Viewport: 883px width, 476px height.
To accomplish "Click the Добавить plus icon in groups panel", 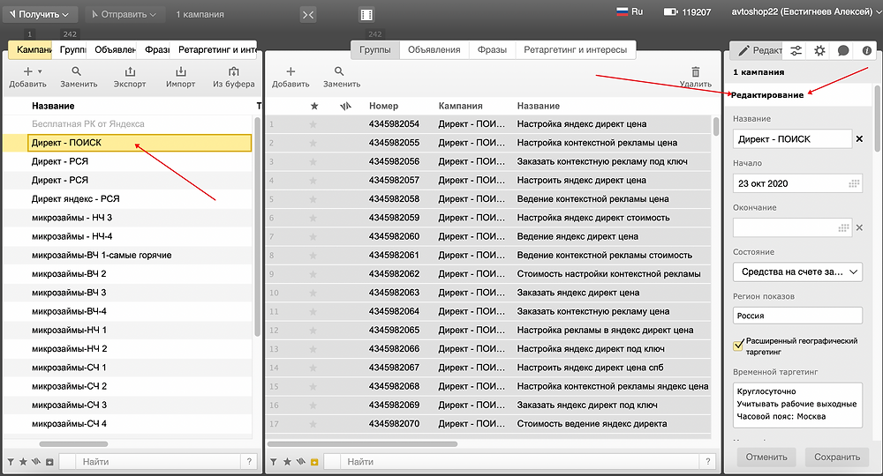I will [291, 71].
